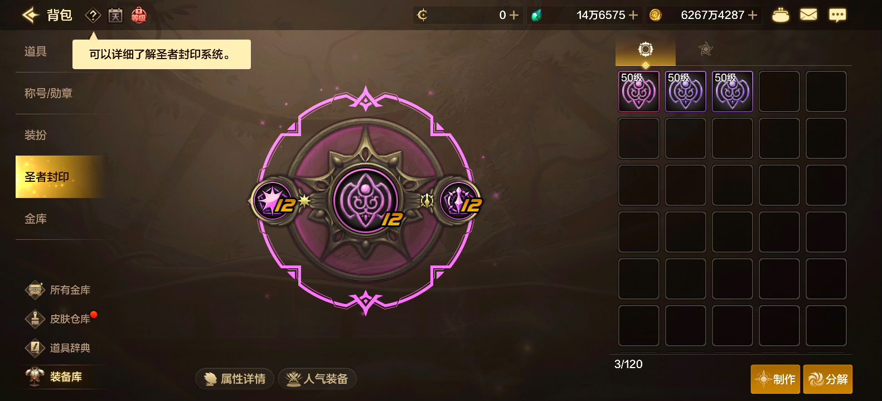Open the question mark help icon
882x401 pixels.
click(93, 15)
